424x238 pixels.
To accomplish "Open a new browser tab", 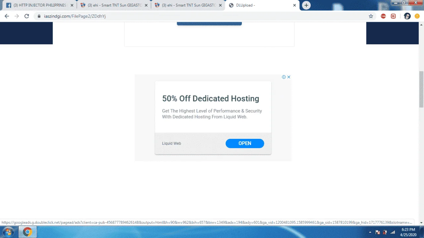I will pos(306,5).
